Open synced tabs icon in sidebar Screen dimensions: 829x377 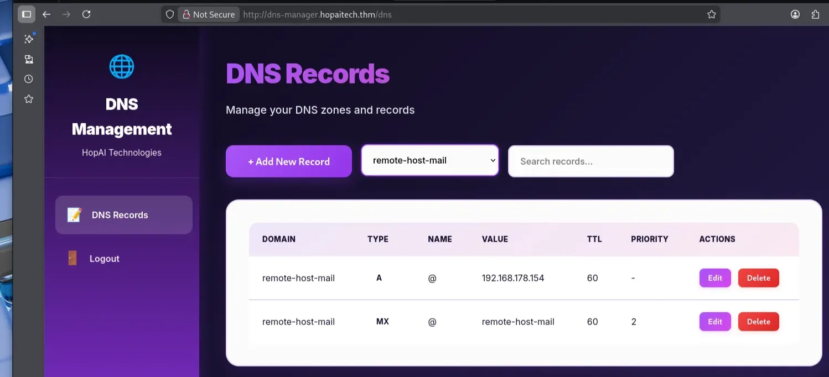[x=29, y=59]
